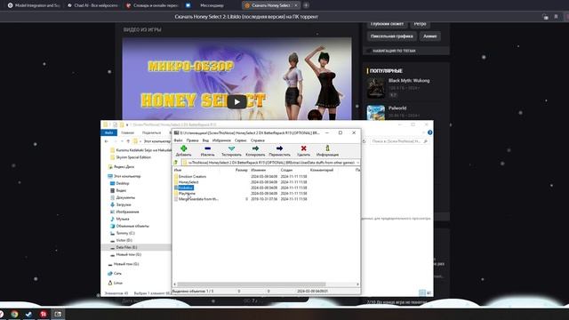Click the Аниме tag button
Screen dimensions: 569x320
[x=429, y=36]
